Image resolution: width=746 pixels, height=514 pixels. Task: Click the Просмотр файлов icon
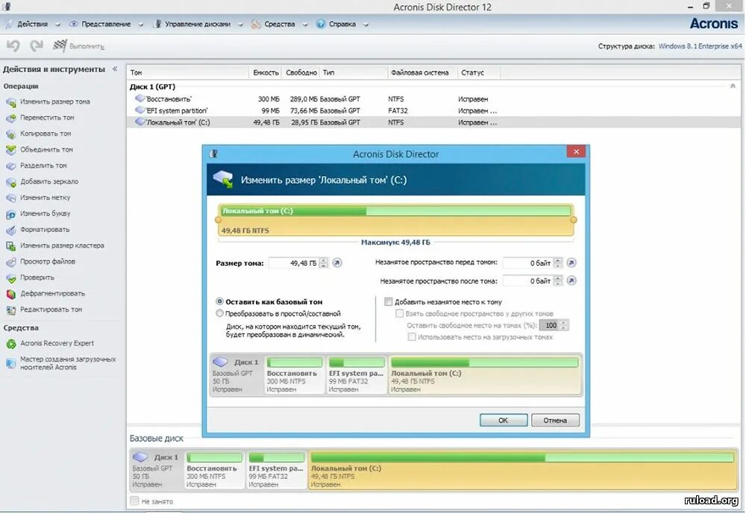(x=11, y=262)
